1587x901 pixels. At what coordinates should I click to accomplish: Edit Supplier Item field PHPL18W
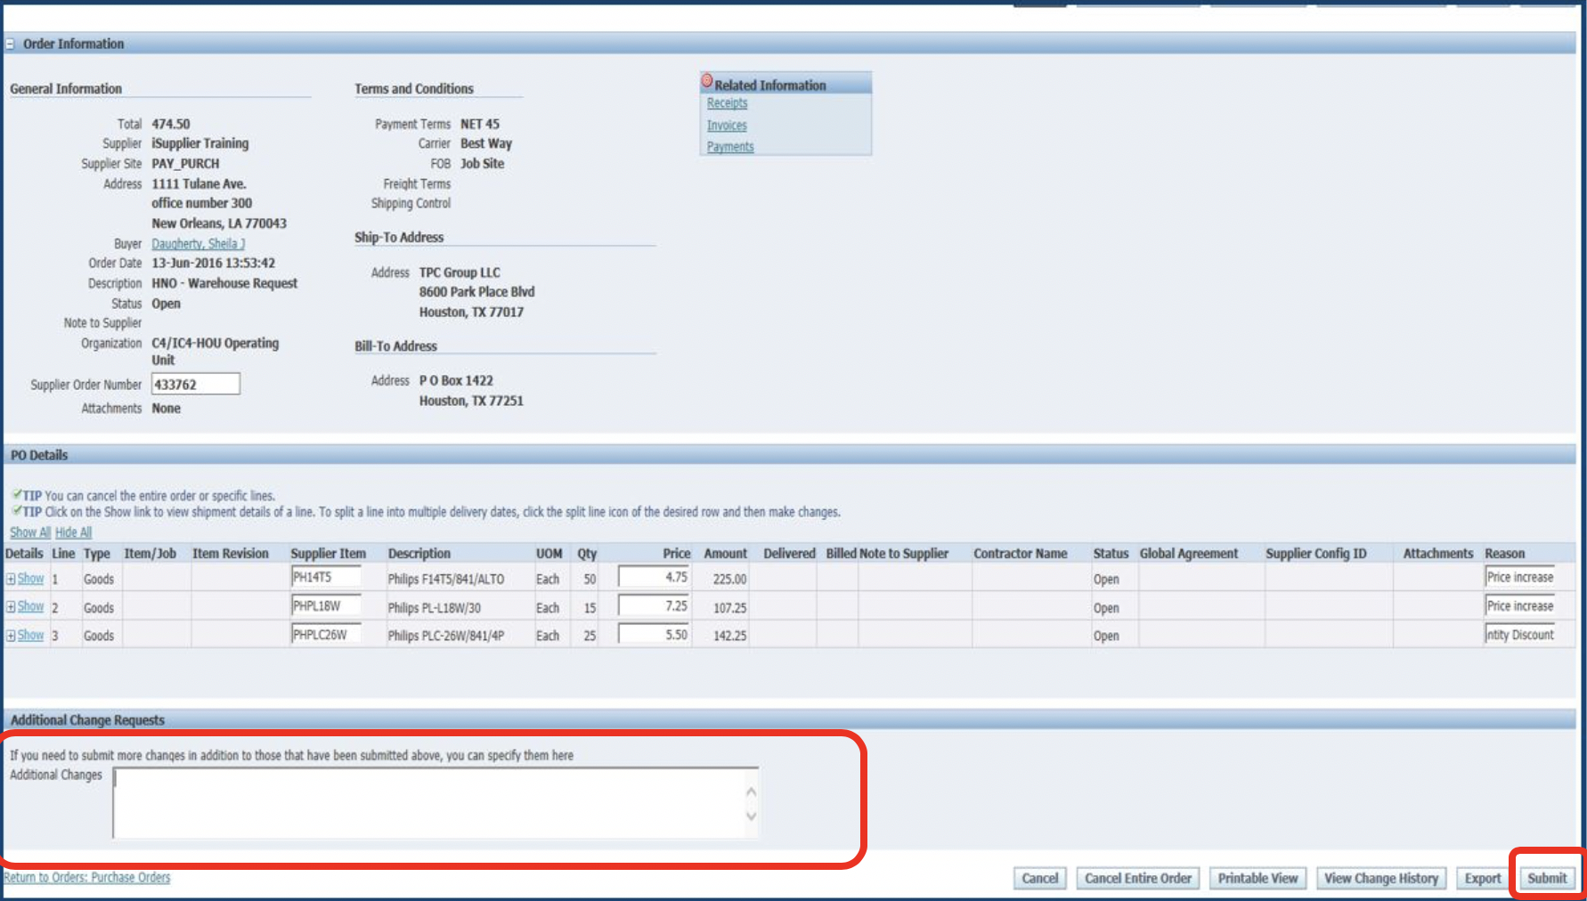pos(326,606)
